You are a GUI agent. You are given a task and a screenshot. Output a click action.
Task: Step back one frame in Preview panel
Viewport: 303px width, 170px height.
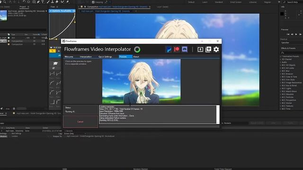click(x=292, y=34)
